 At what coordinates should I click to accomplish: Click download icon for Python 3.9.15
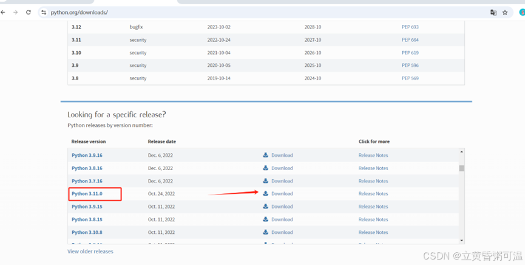click(x=265, y=206)
